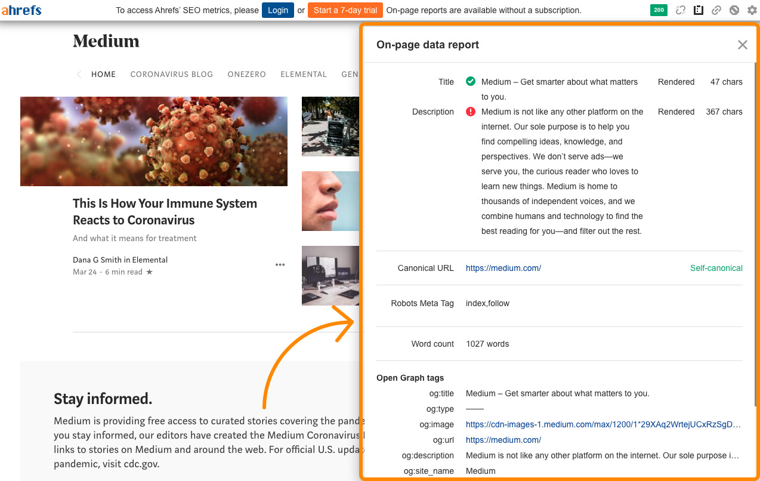The image size is (760, 481).
Task: Open the broken links checker icon
Action: pos(681,10)
